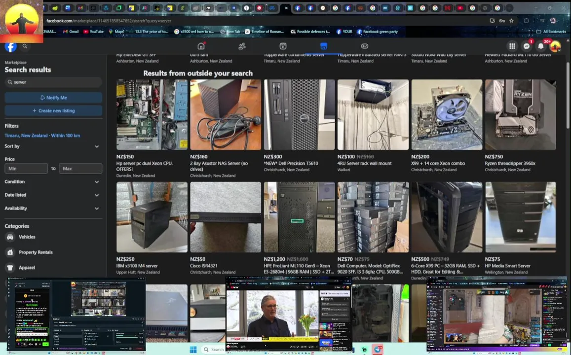The width and height of the screenshot is (571, 355).
Task: Open the Hp server pc dual Xeon listing image
Action: coord(152,114)
